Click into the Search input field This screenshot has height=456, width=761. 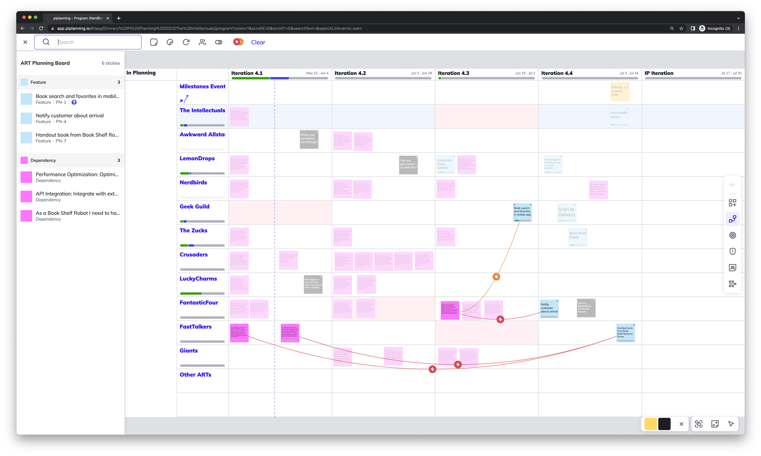tap(97, 42)
